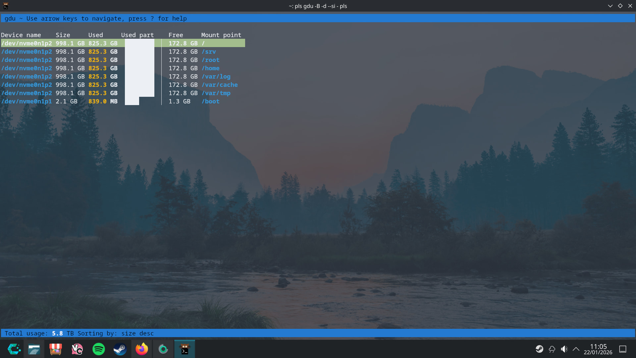Open the clock and calendar widget
Viewport: 636px width, 358px height.
click(598, 349)
